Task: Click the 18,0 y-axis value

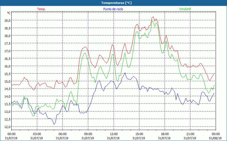Action: point(7,36)
